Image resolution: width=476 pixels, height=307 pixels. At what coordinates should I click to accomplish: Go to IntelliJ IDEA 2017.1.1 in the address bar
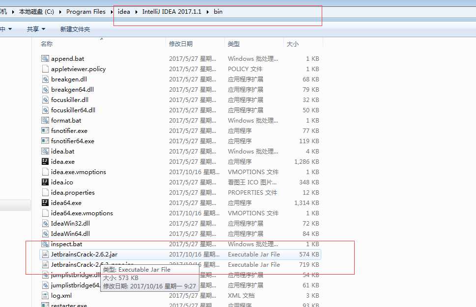(172, 12)
